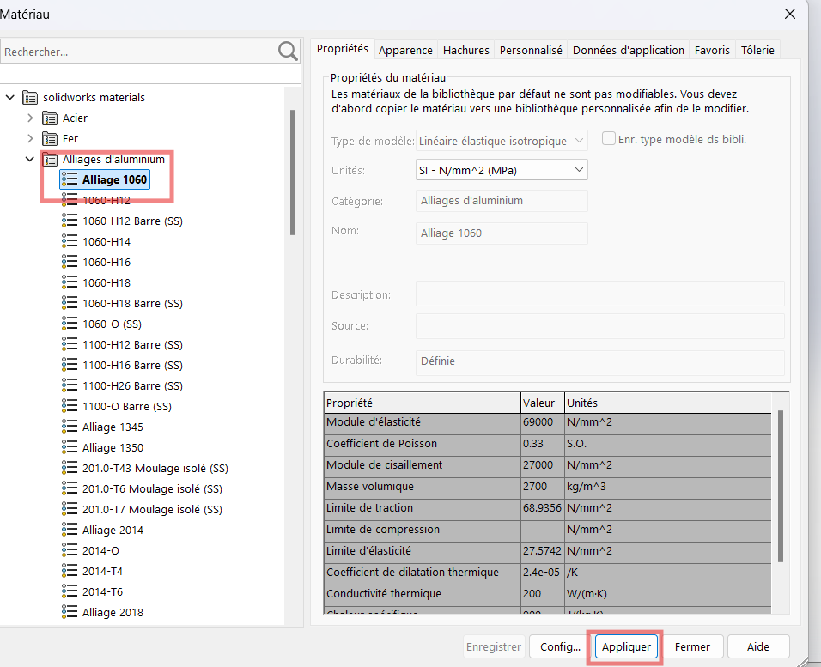Click the material icon beside 1060-H18
The height and width of the screenshot is (667, 821).
click(x=69, y=282)
